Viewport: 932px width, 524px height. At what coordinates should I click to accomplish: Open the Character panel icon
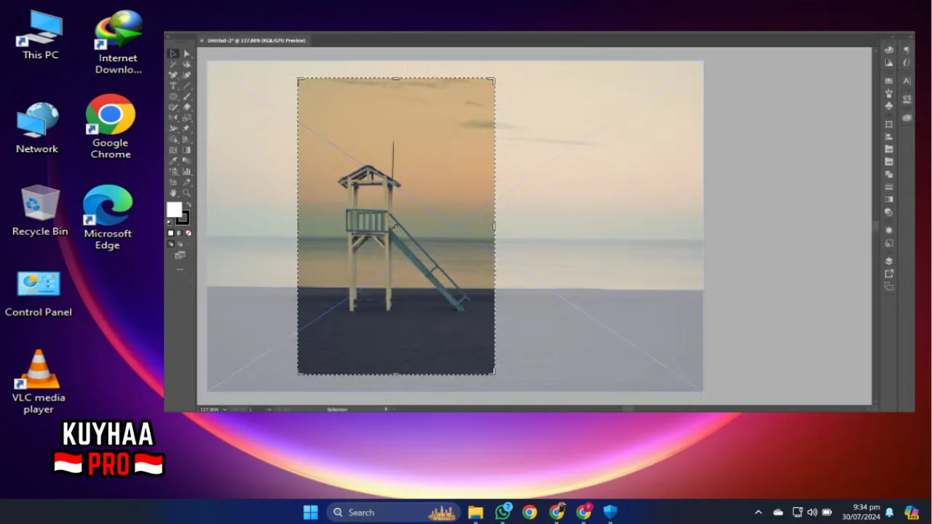click(907, 81)
